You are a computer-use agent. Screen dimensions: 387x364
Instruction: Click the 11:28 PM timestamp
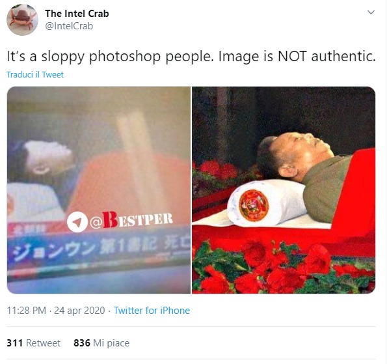pyautogui.click(x=27, y=311)
